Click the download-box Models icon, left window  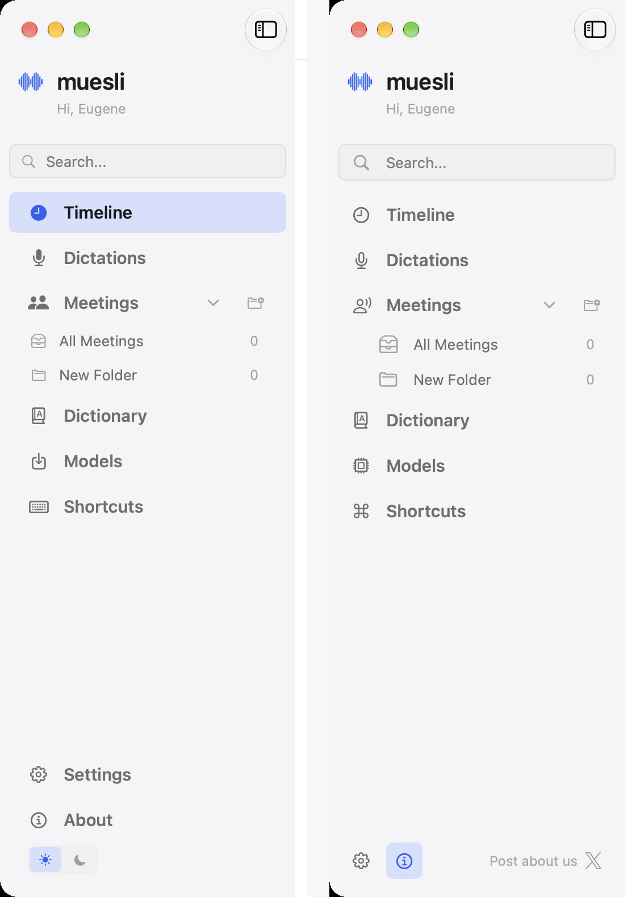tap(39, 462)
